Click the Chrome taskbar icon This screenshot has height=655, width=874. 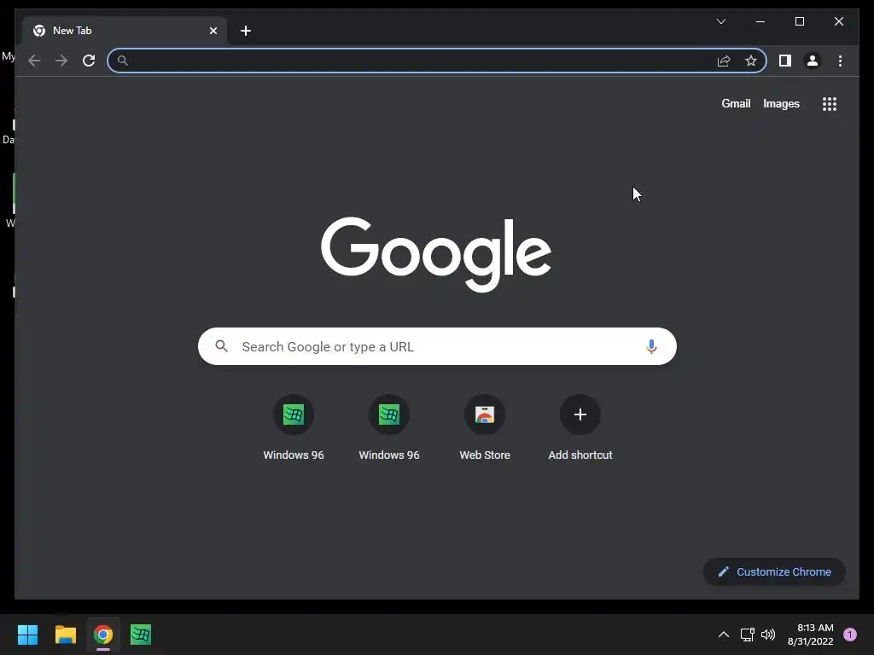pyautogui.click(x=103, y=635)
